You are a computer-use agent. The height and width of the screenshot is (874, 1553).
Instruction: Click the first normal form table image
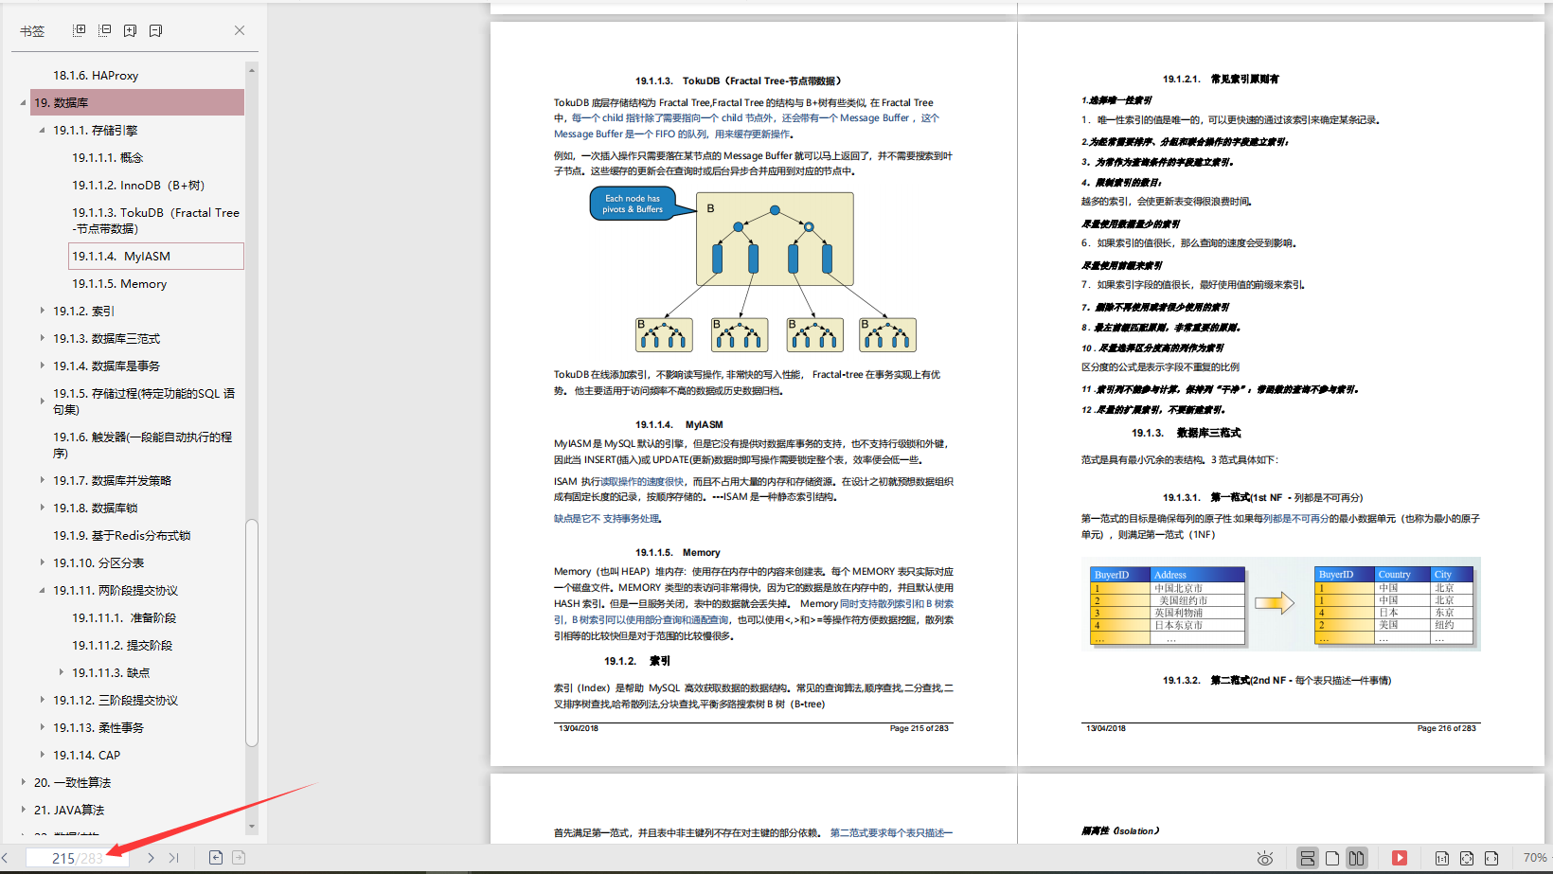coord(1281,604)
